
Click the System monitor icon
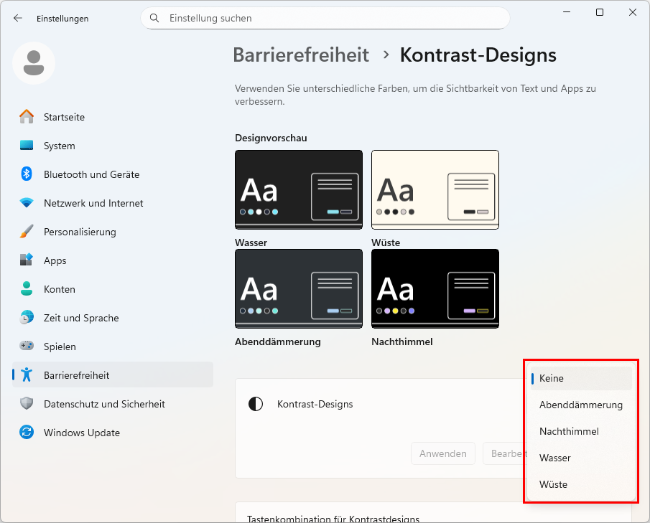[x=27, y=146]
